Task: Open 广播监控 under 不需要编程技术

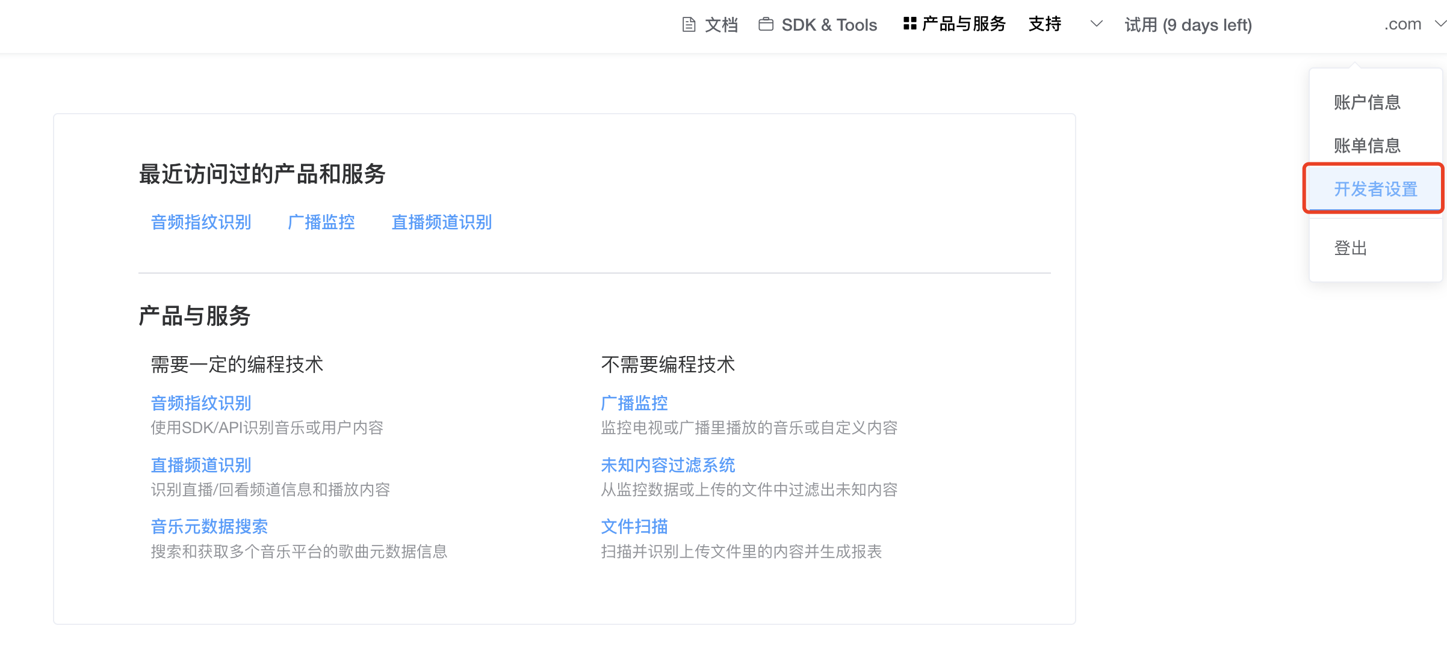Action: pos(634,403)
